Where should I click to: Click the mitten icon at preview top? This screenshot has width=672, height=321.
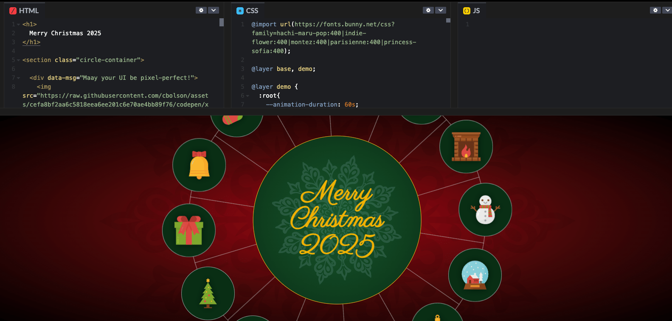click(232, 120)
